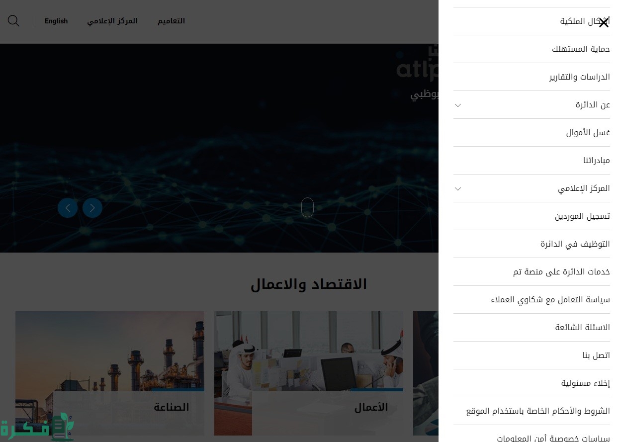Open التعاميم in the top navigation
This screenshot has height=442, width=620.
tap(171, 21)
